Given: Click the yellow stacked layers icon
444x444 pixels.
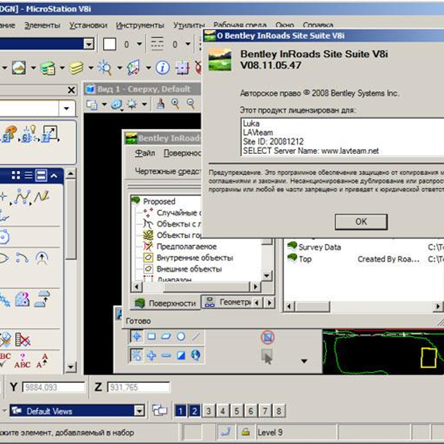Looking at the screenshot, I should coord(76,68).
